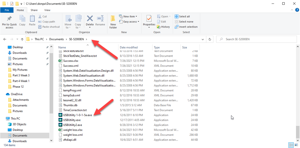The height and width of the screenshot is (148, 300).
Task: Click quick access toolbar properties icon
Action: pyautogui.click(x=12, y=4)
